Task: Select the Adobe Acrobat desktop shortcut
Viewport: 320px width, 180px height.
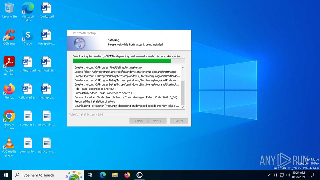Action: coord(9,66)
